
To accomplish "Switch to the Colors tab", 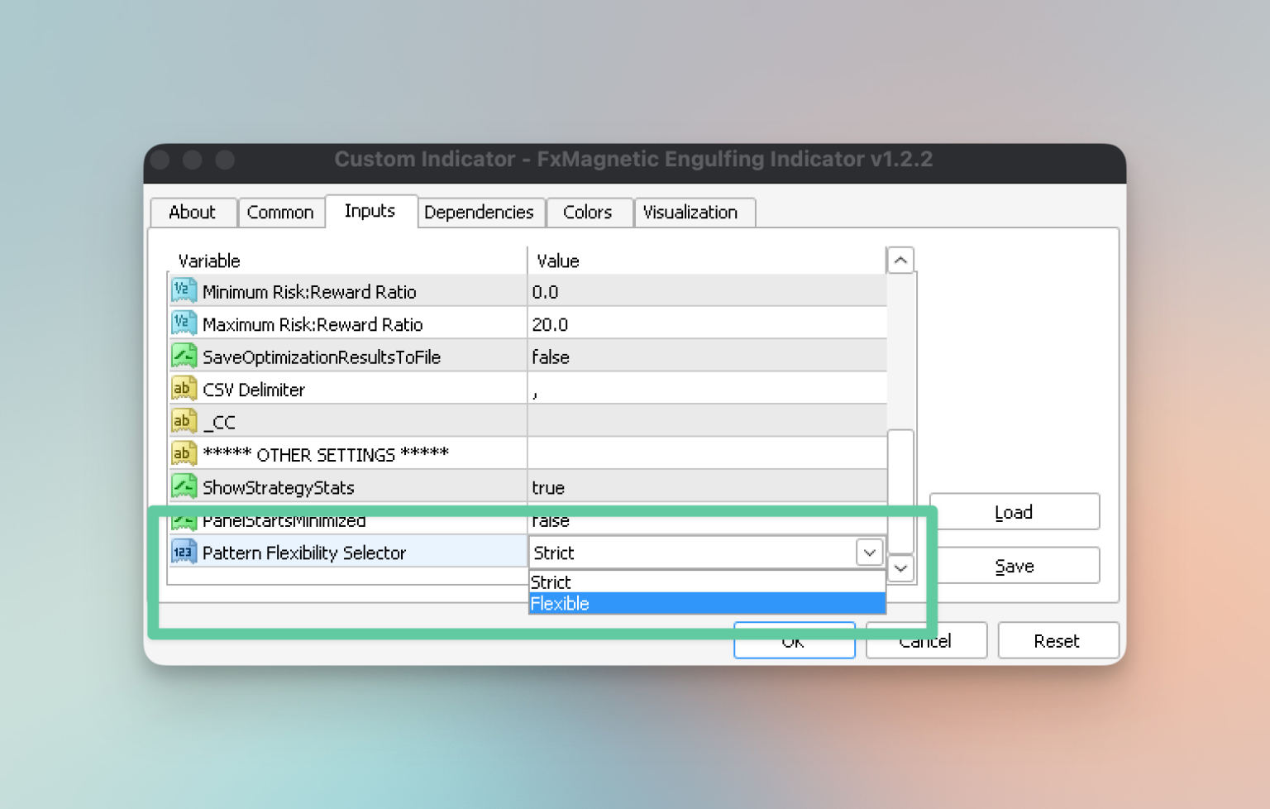I will (x=588, y=212).
